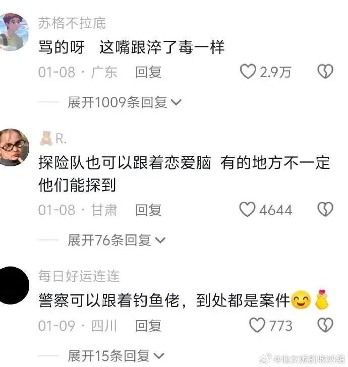Expand 展开15条回复 replies
The image size is (348, 367).
pos(116,356)
